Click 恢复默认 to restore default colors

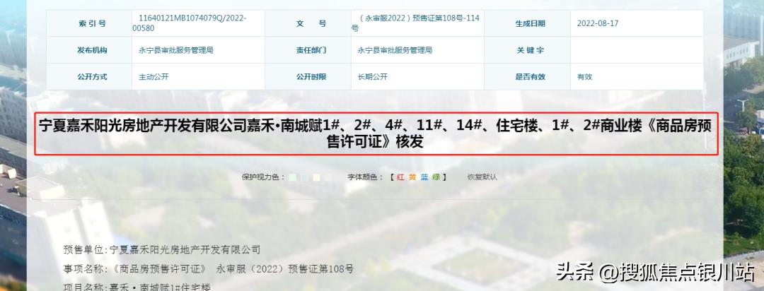[x=482, y=177]
